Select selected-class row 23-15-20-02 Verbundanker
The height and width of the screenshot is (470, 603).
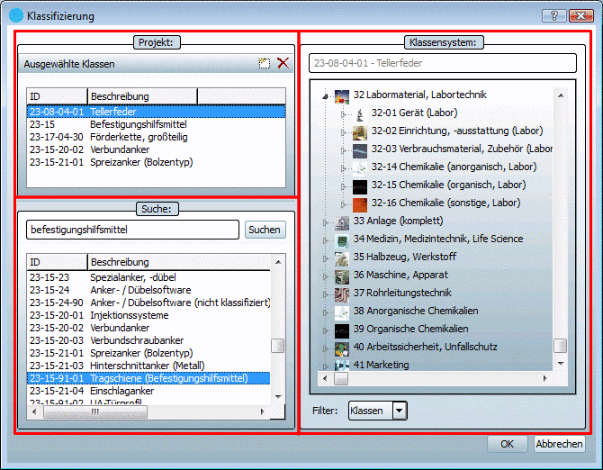tap(156, 149)
